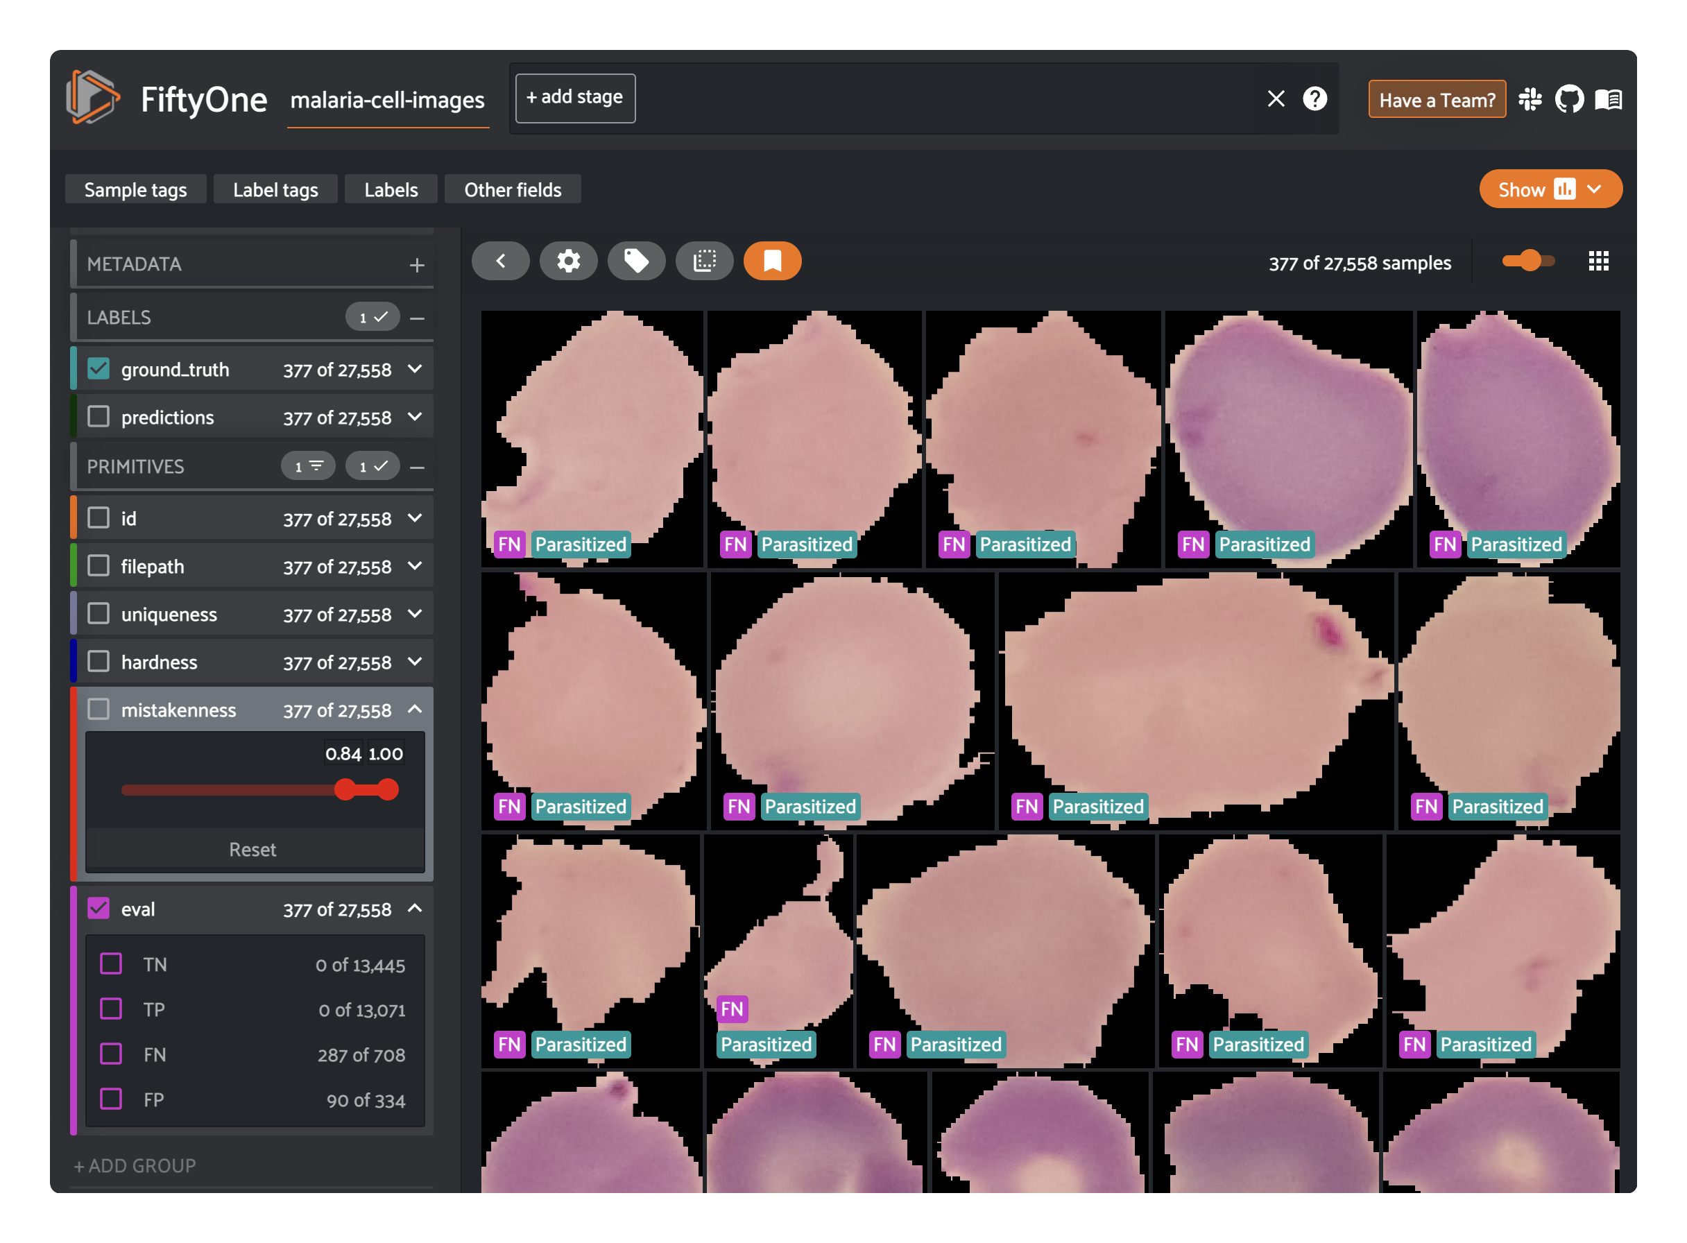Adjust the grid zoom slider
The width and height of the screenshot is (1687, 1243).
tap(1528, 261)
